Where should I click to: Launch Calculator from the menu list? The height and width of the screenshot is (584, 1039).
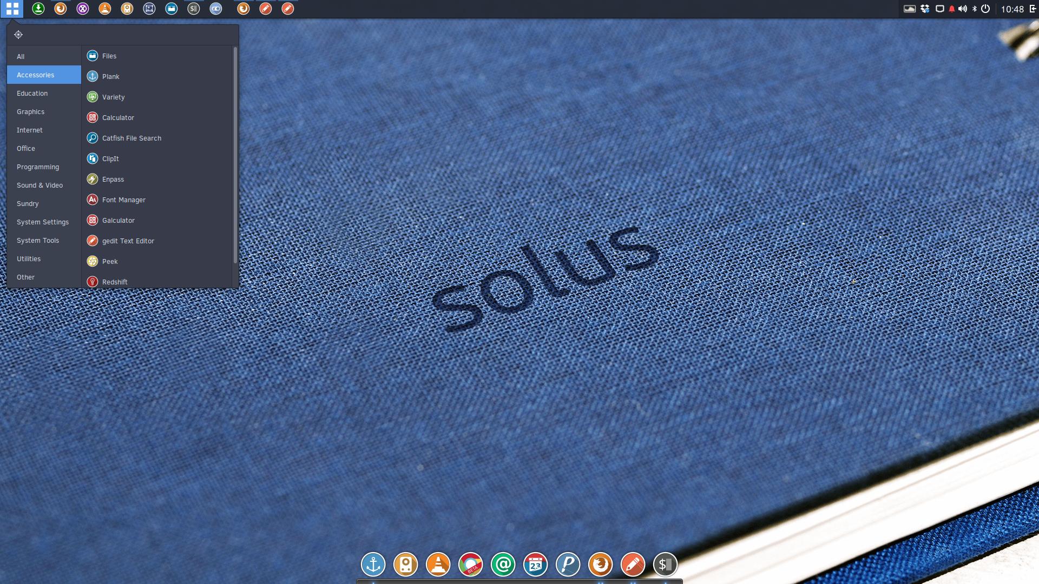click(157, 117)
